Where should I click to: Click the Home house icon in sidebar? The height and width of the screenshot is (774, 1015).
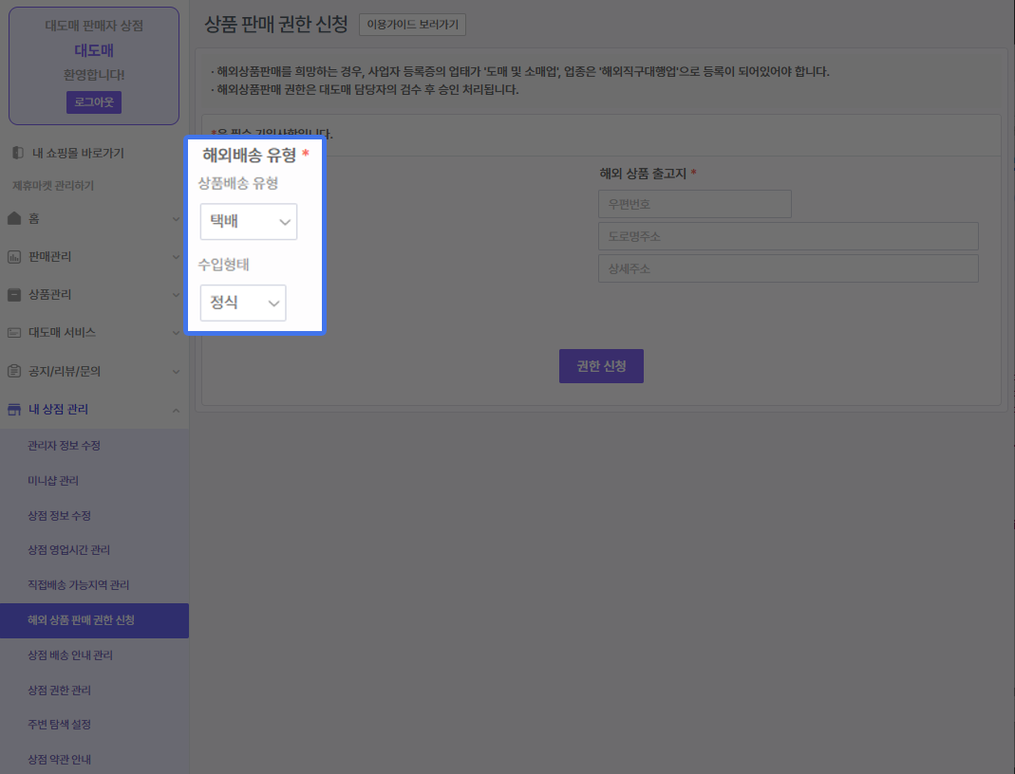point(14,219)
